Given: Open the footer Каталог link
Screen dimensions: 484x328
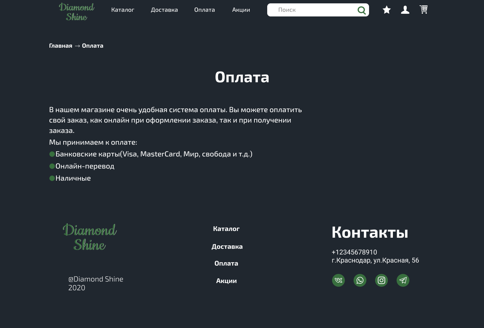Looking at the screenshot, I should (226, 229).
